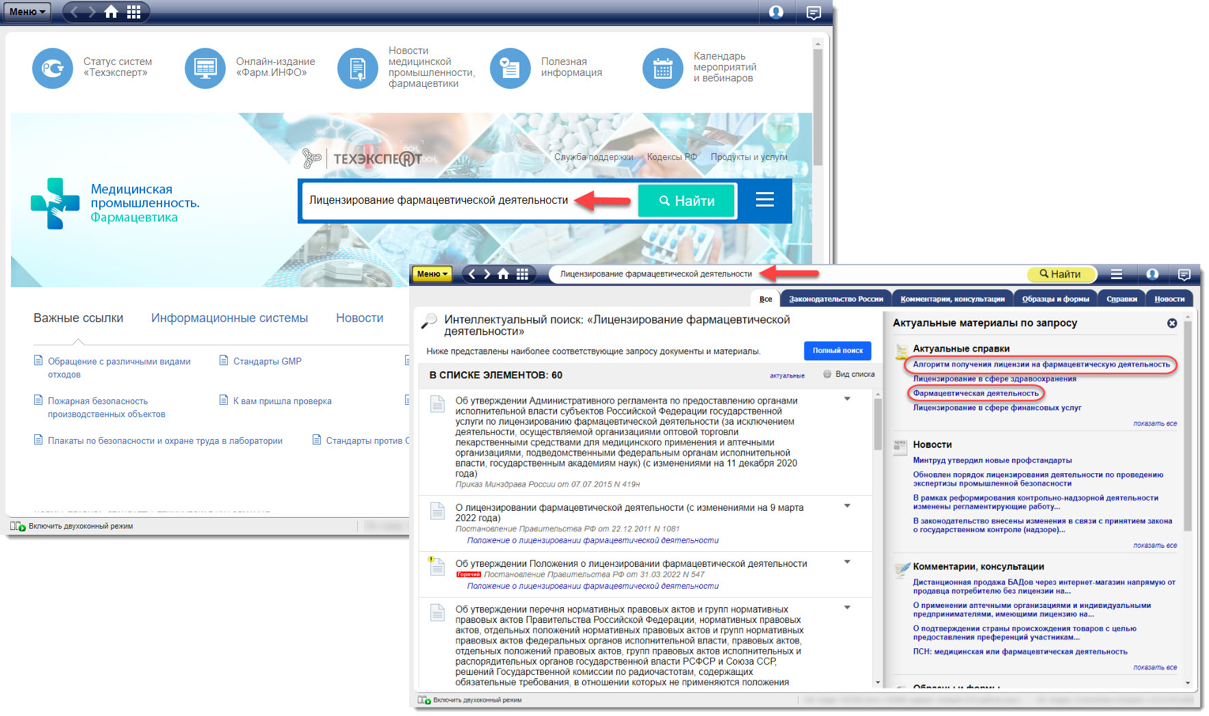This screenshot has width=1209, height=716.
Task: Select the Новости tab on the home page
Action: [x=359, y=318]
